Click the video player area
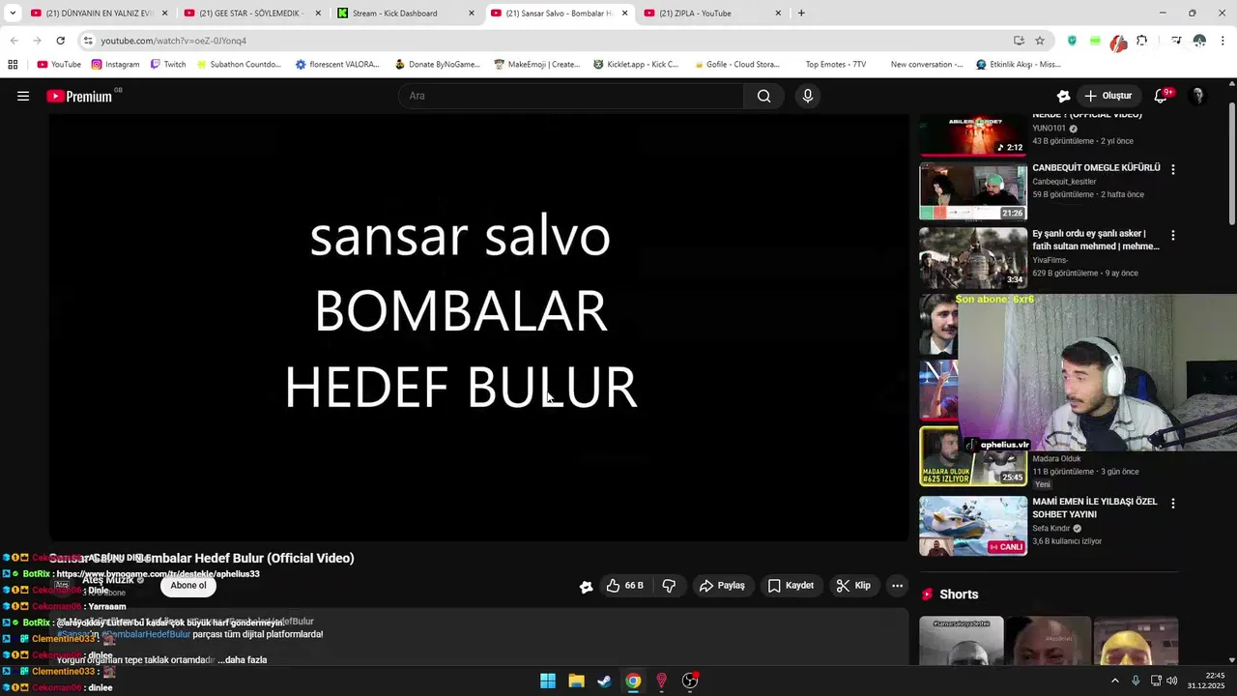 479,328
